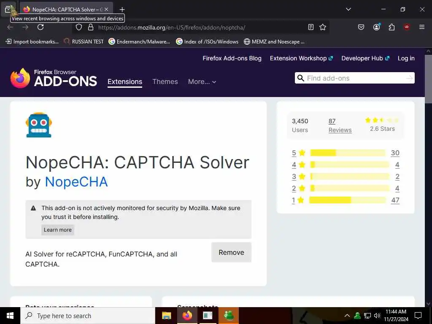This screenshot has height=324, width=432.
Task: Expand the More... dropdown menu
Action: point(202,81)
